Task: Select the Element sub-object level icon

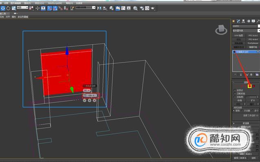Action: 254,86
